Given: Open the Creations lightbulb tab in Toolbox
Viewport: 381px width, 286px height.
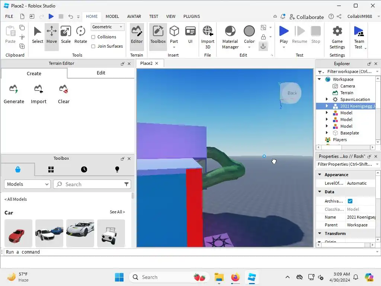Looking at the screenshot, I should pyautogui.click(x=117, y=169).
